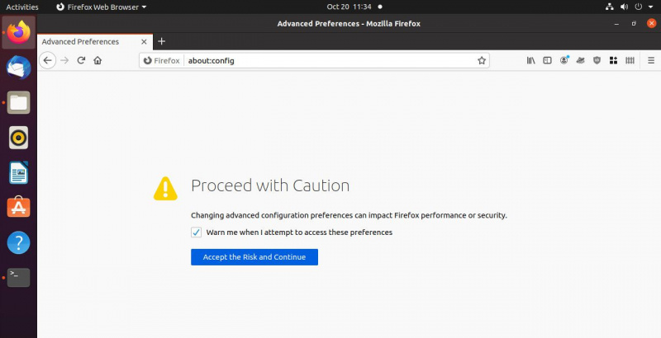Open Files manager from the dock
Viewport: 661px width, 338px height.
18,102
